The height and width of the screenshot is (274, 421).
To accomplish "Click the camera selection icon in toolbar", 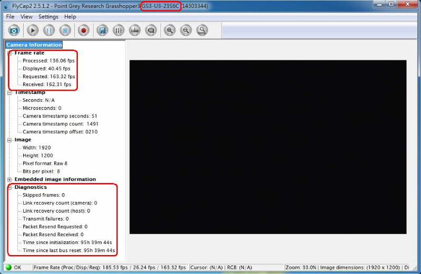I will click(x=14, y=30).
